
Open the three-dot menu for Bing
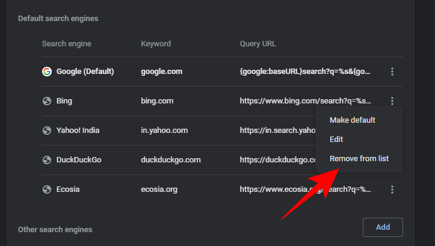[x=392, y=101]
